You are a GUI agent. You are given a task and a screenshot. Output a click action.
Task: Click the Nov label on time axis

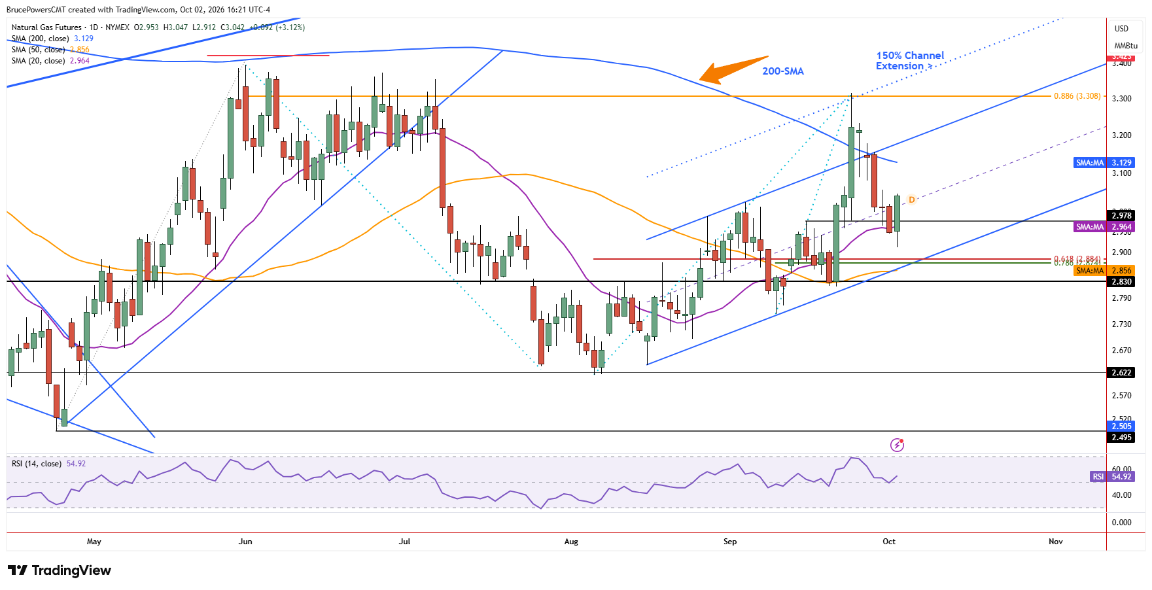pos(1056,542)
